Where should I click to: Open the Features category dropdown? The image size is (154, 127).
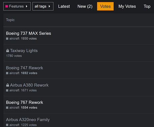click(17, 6)
